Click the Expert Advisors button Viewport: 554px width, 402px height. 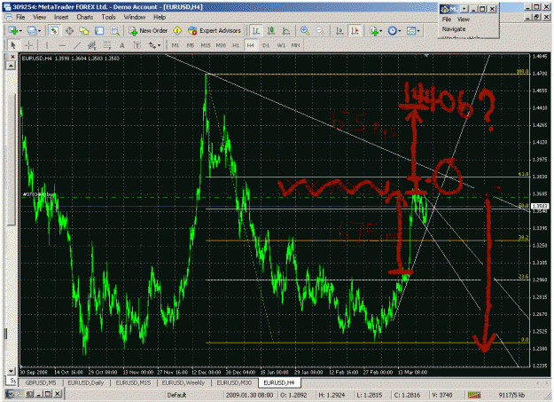click(x=215, y=31)
